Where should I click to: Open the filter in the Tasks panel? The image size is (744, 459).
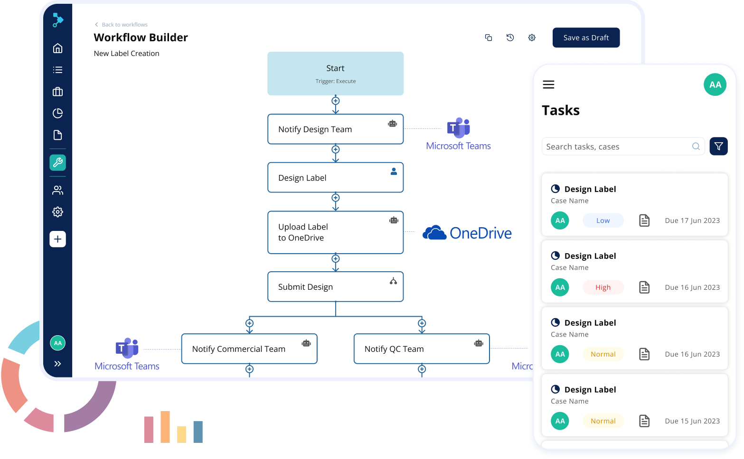click(718, 146)
